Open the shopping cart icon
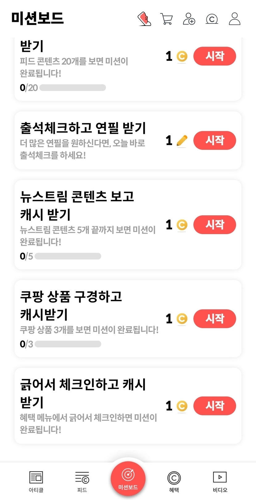 [167, 19]
